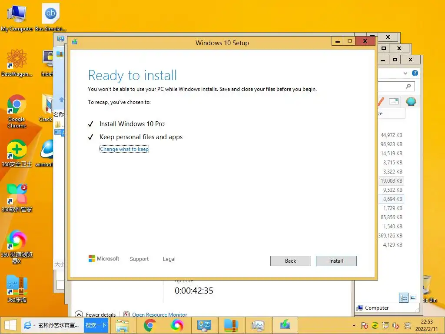The image size is (445, 334).
Task: Switch Explorer to large icons view
Action: pos(413,297)
